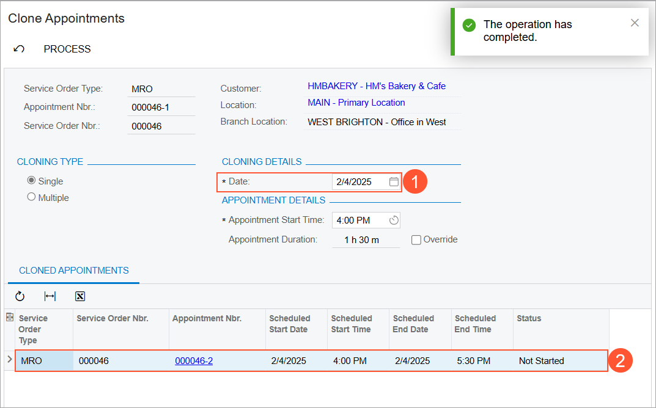Click the fit-to-screen column width icon
The width and height of the screenshot is (656, 408).
(50, 296)
